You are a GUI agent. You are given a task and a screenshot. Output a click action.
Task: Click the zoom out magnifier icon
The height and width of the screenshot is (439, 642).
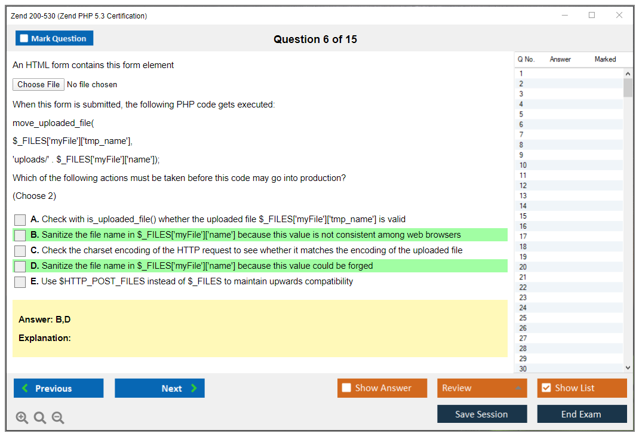point(58,418)
